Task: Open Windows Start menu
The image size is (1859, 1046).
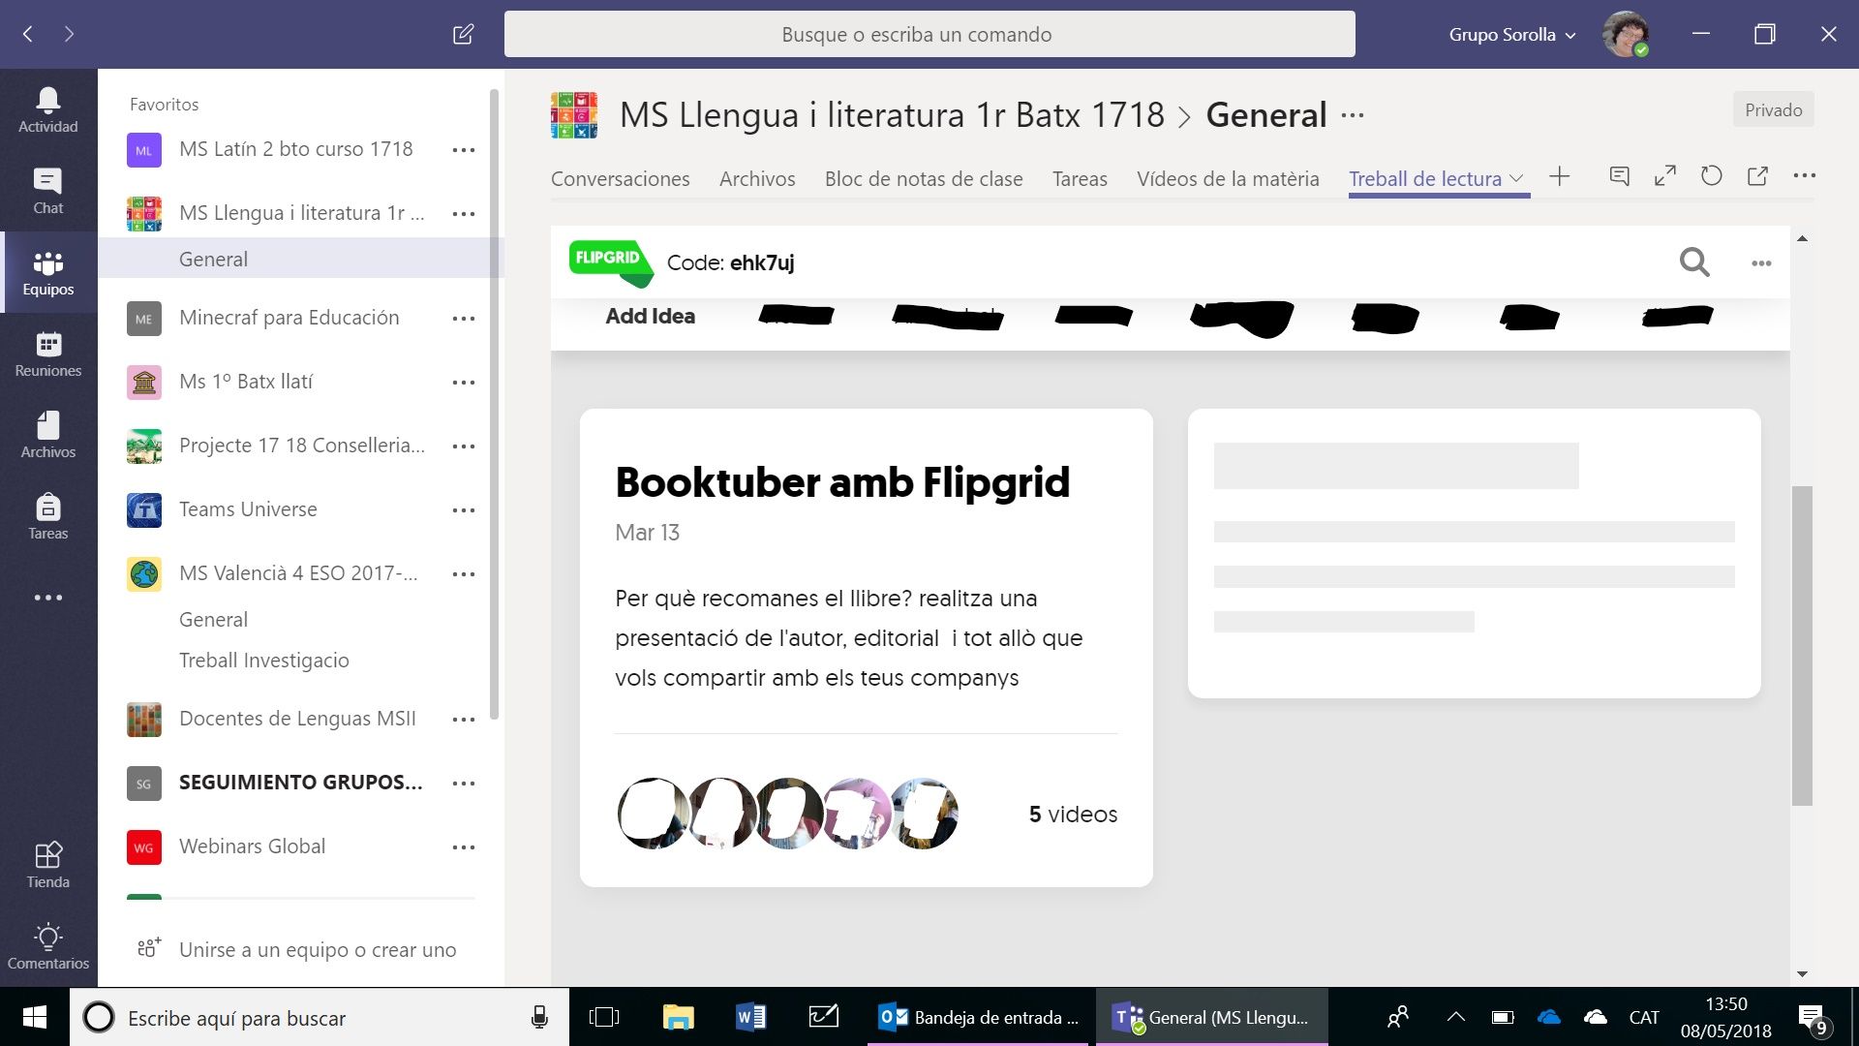Action: 34,1017
